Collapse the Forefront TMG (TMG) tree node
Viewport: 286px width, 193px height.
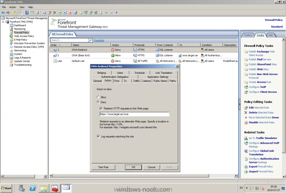tap(3, 22)
